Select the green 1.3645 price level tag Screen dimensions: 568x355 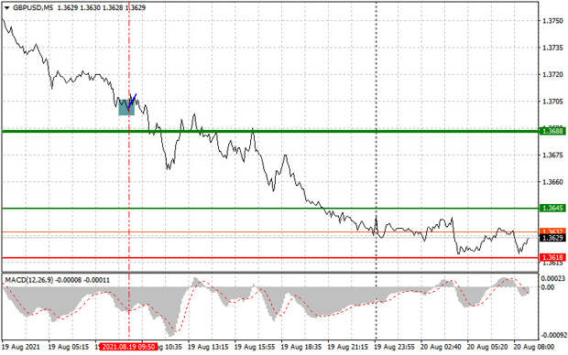click(x=552, y=208)
